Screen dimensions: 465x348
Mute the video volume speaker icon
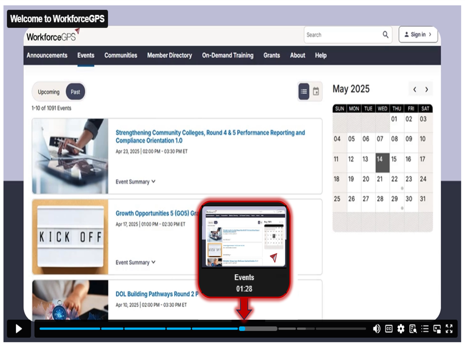(x=377, y=329)
